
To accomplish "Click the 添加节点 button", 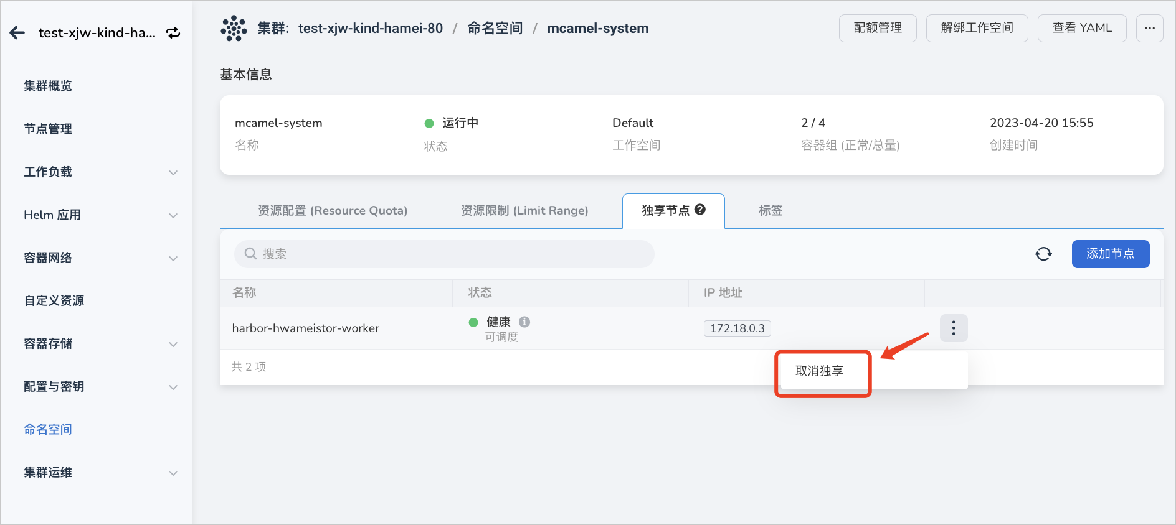I will tap(1111, 254).
